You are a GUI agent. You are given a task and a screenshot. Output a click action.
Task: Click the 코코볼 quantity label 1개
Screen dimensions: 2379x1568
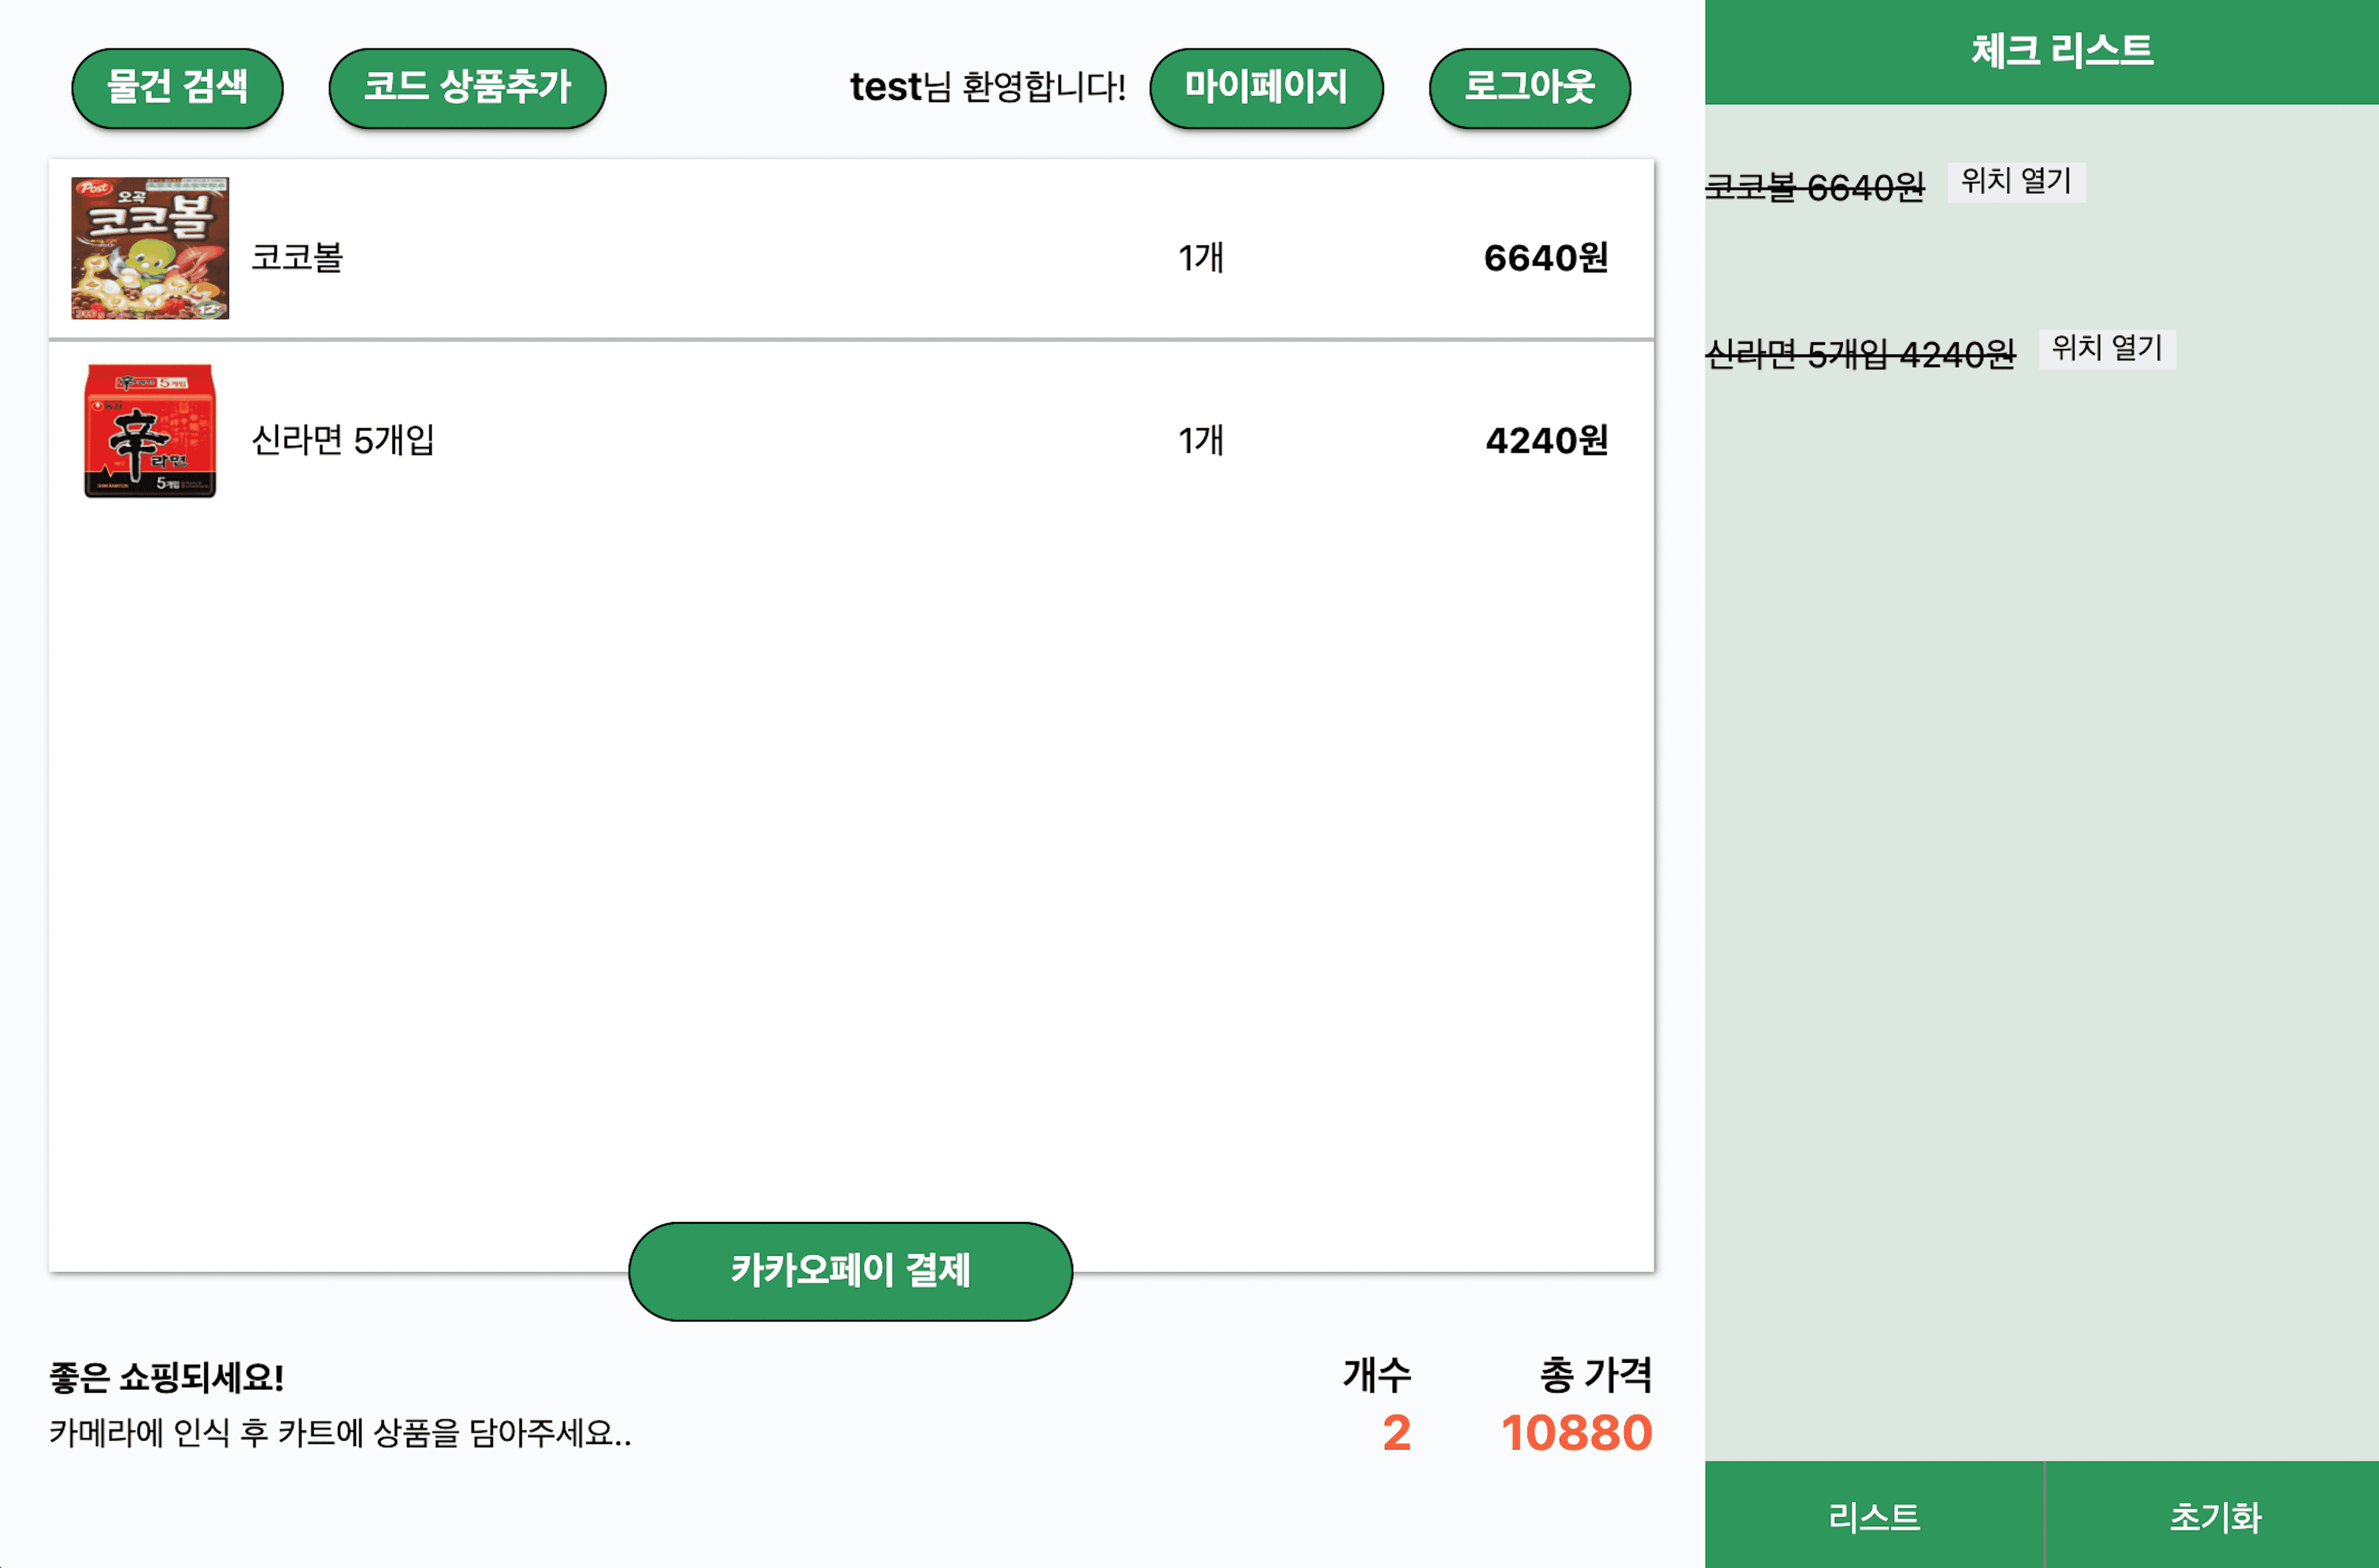click(x=1199, y=258)
